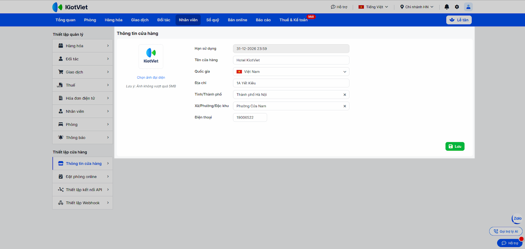The height and width of the screenshot is (249, 525).
Task: Expand the Thiết lập Webhook chevron
Action: (x=108, y=203)
